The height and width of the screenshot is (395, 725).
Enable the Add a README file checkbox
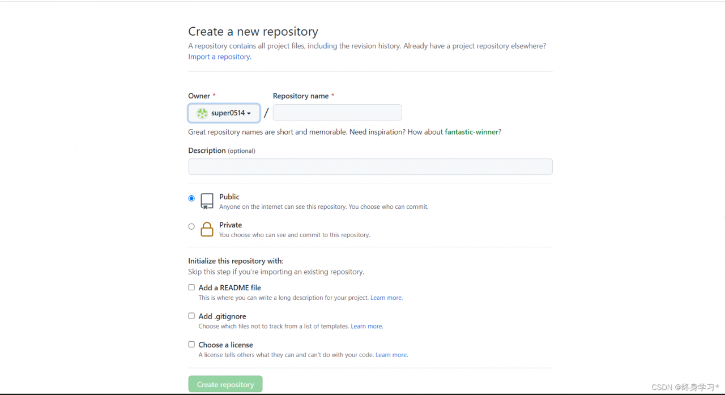[x=191, y=287]
